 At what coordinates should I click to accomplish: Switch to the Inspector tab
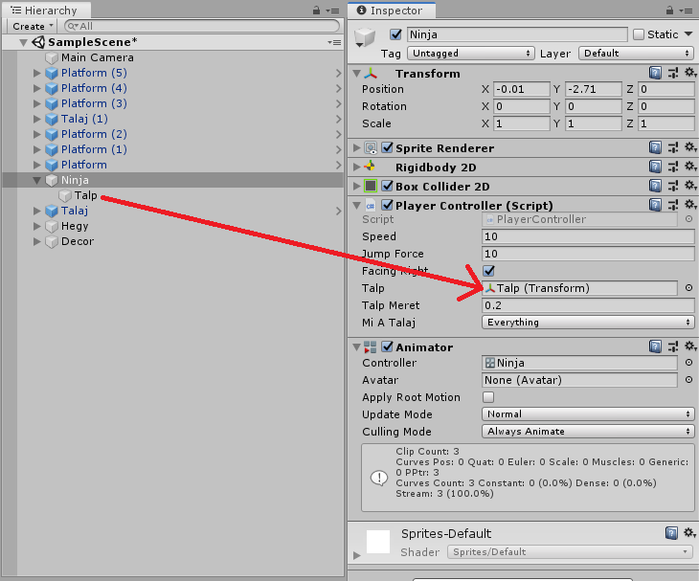tap(391, 11)
